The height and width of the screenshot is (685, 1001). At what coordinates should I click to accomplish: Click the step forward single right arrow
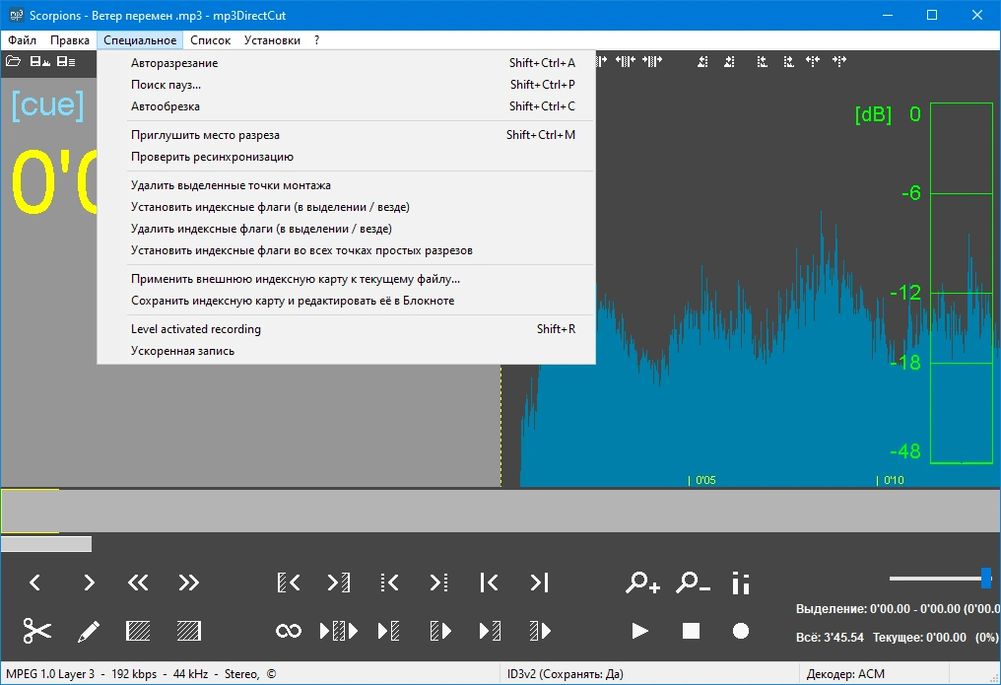89,582
